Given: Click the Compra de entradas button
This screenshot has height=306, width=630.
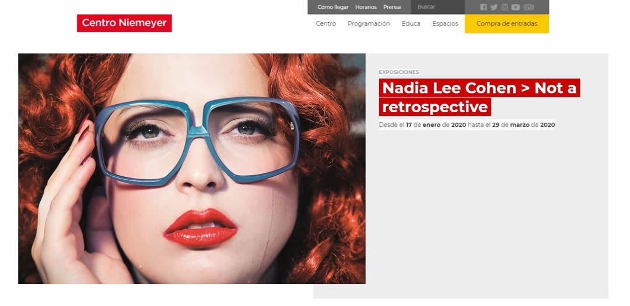Looking at the screenshot, I should coord(507,24).
